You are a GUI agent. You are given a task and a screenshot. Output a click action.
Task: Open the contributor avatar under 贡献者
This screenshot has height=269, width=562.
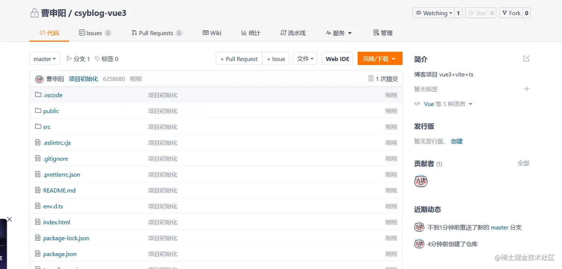coord(421,181)
